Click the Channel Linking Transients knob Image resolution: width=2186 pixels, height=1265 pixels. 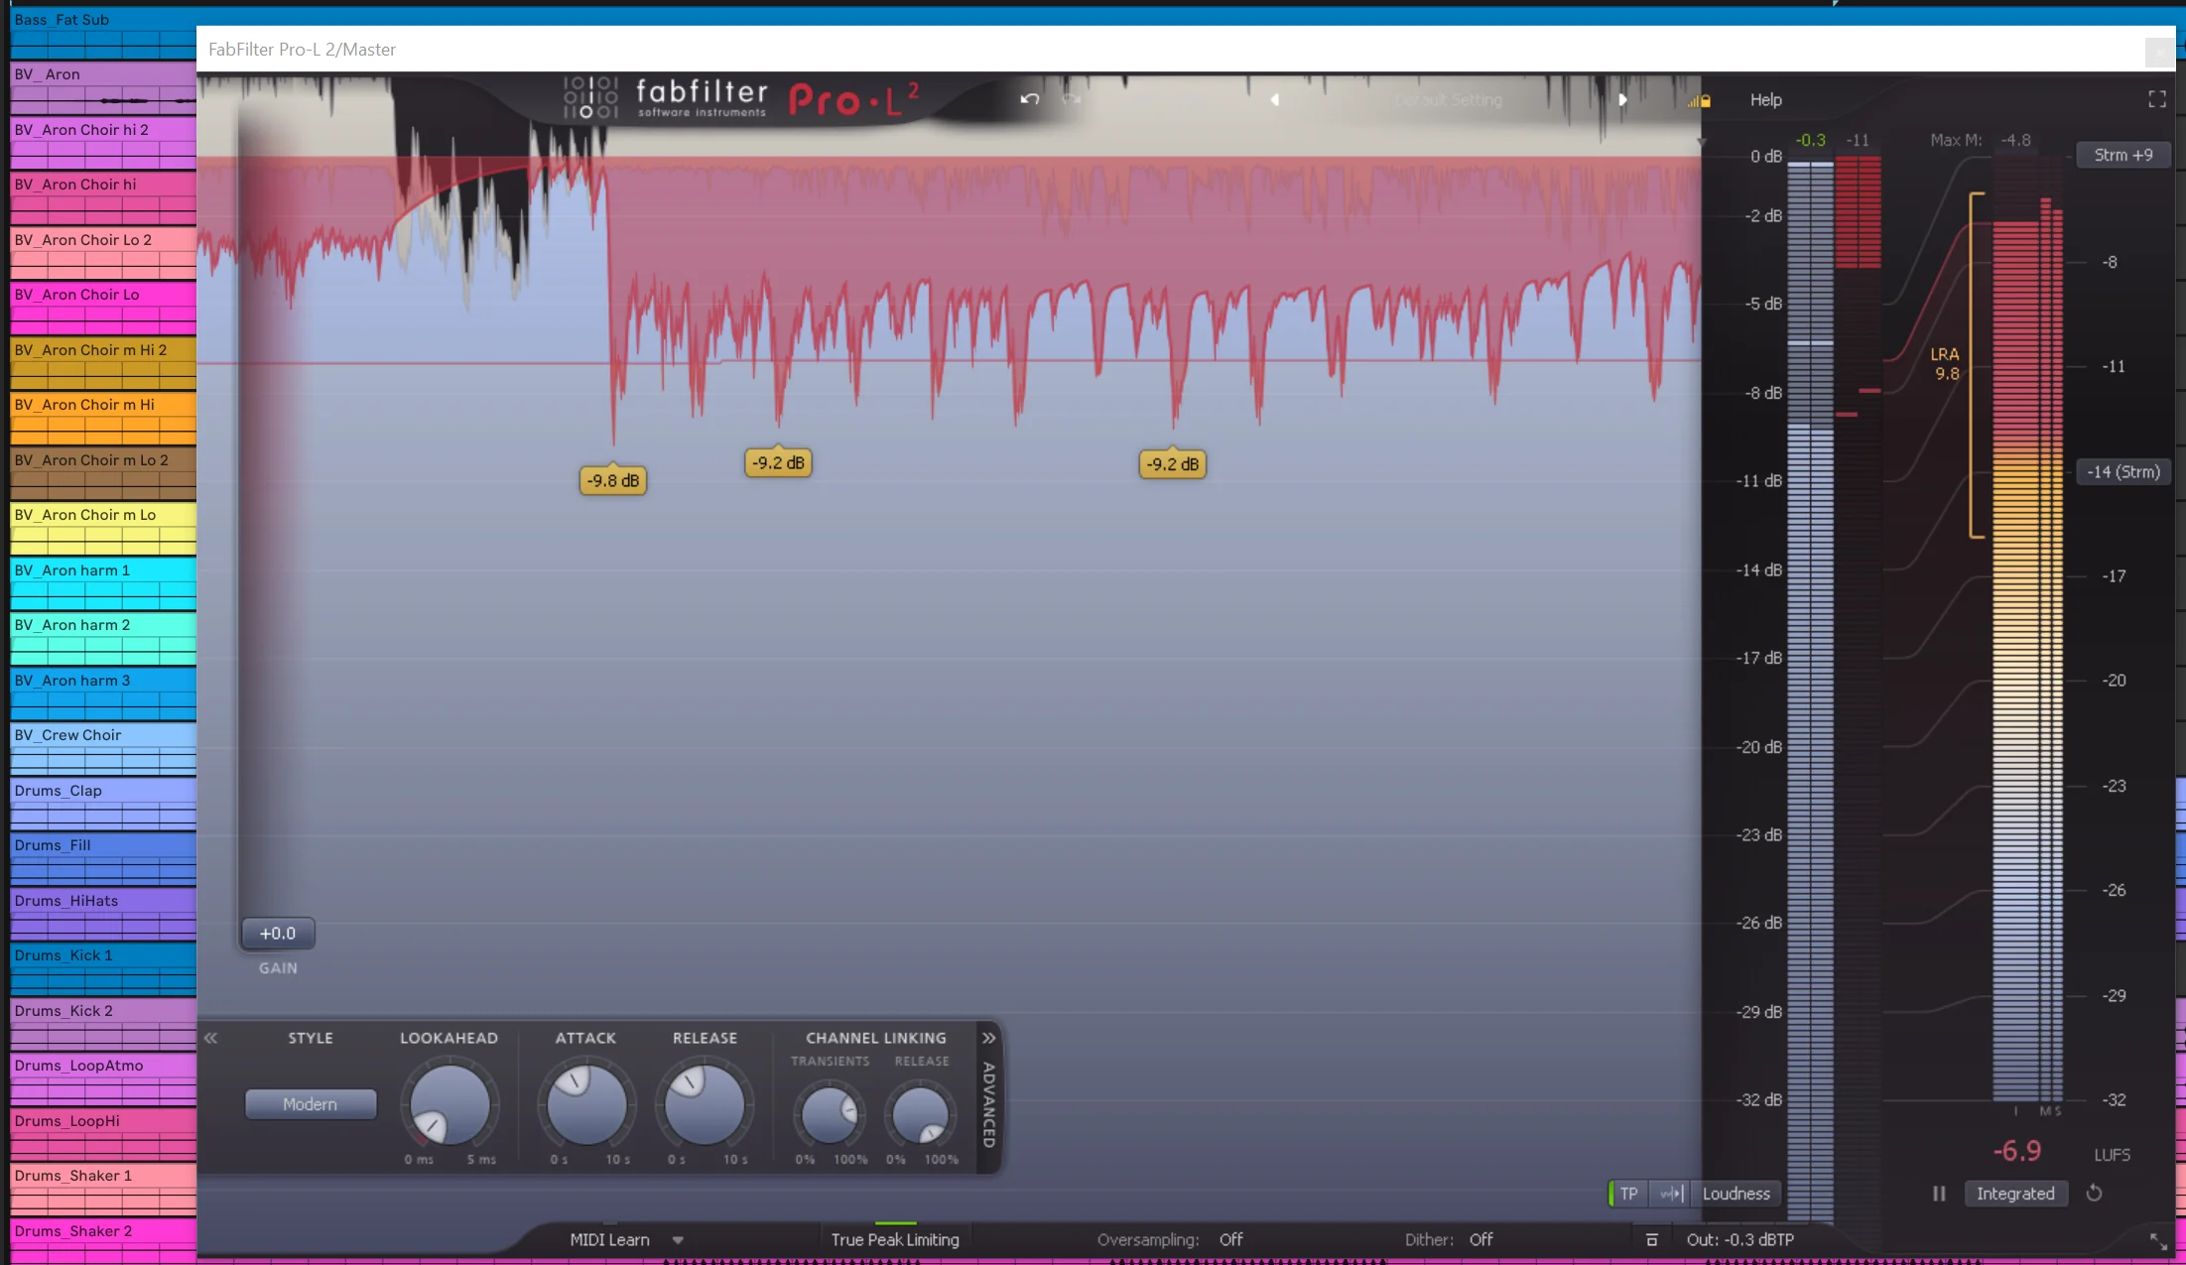(829, 1114)
